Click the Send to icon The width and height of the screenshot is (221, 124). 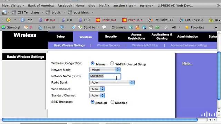[x=80, y=27]
